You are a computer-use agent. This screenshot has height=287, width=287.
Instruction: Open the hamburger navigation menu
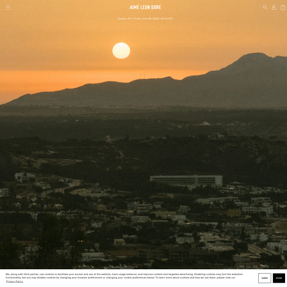point(8,8)
